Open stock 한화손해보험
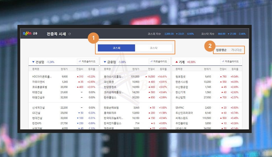 [x=111, y=108]
